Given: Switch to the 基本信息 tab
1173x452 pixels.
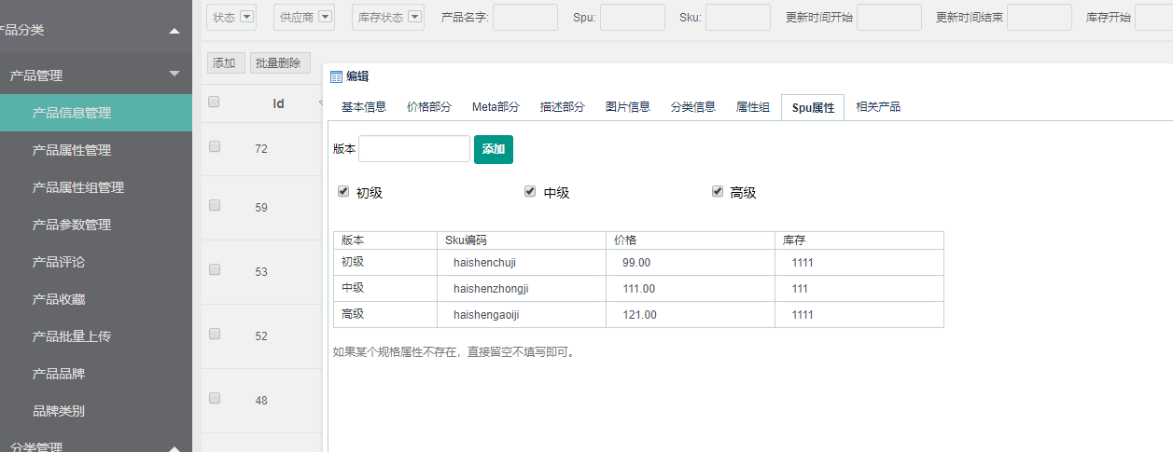Looking at the screenshot, I should click(x=363, y=107).
